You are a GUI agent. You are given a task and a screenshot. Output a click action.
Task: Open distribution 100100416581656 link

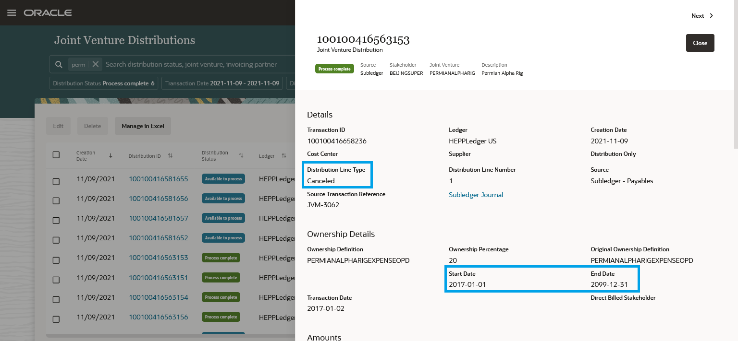point(158,199)
